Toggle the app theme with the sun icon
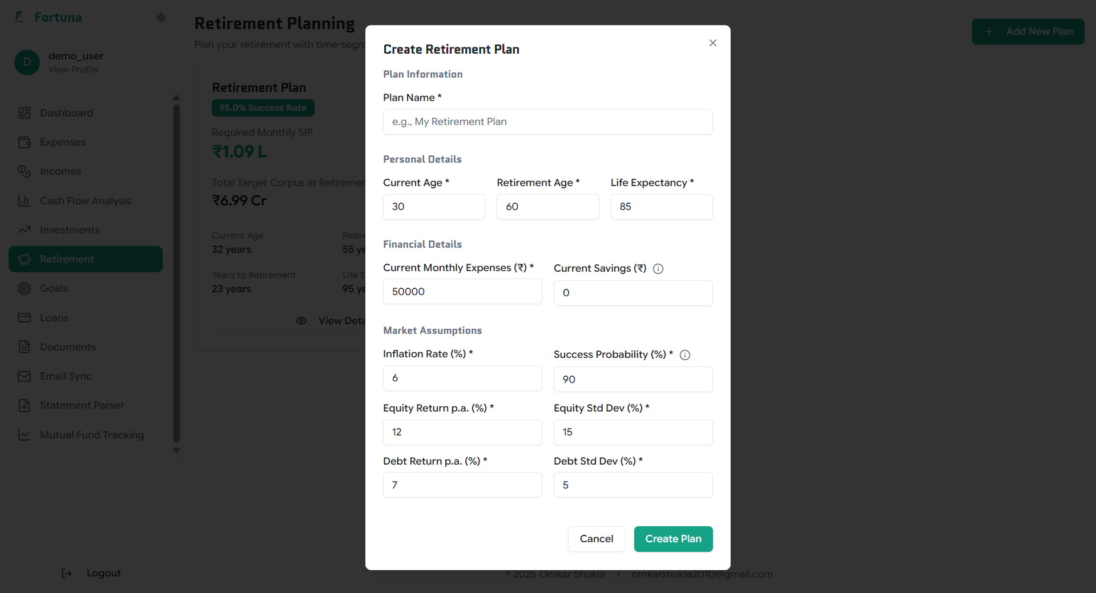1096x593 pixels. tap(161, 17)
